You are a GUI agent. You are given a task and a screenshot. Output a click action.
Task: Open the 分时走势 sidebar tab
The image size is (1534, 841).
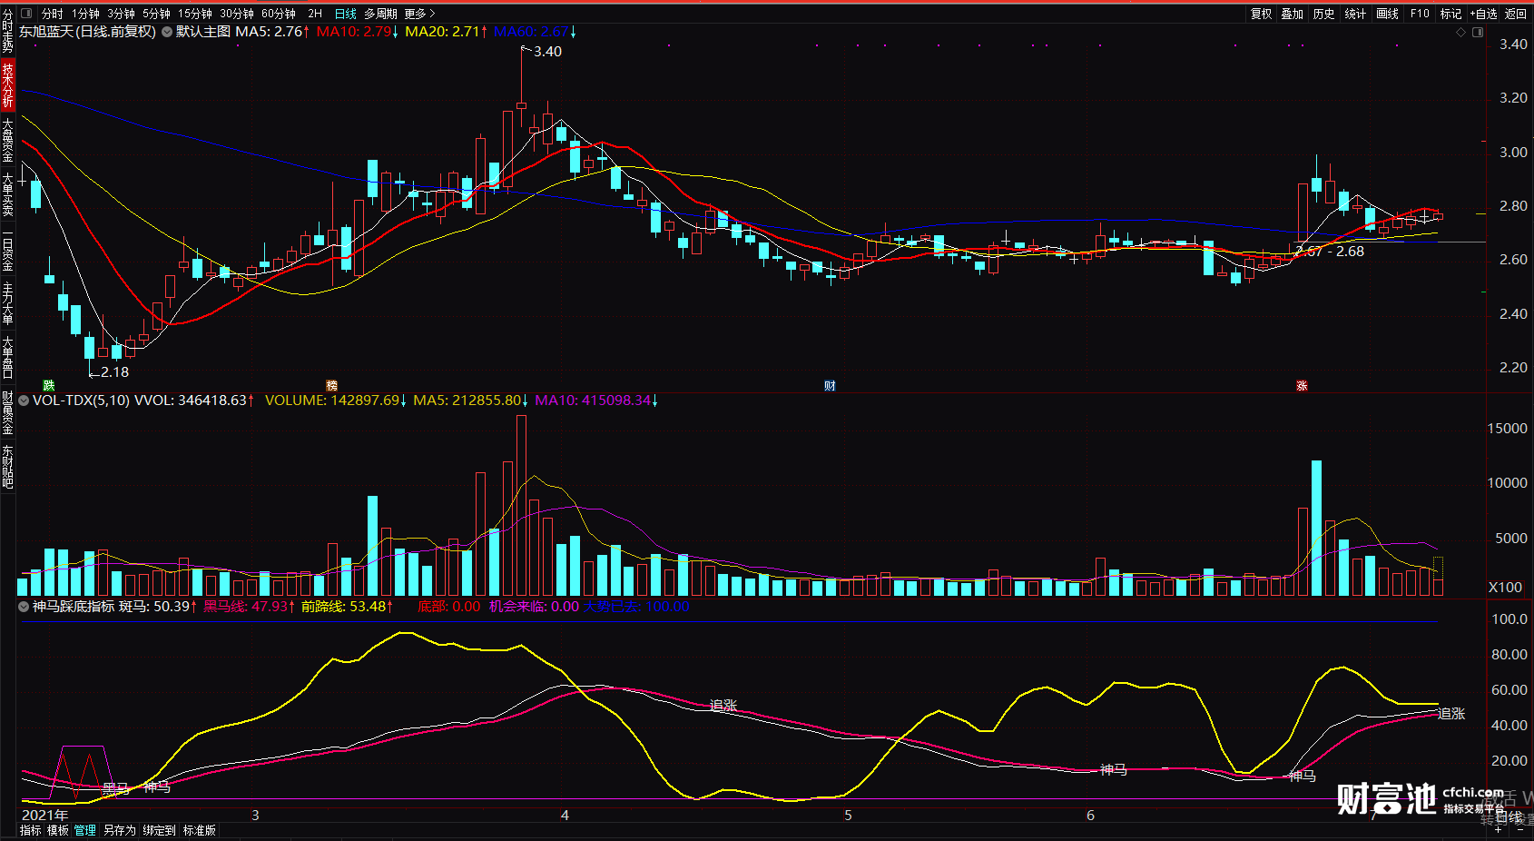point(7,32)
